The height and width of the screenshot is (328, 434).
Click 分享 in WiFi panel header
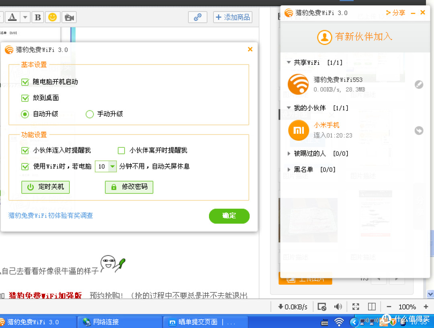coord(396,13)
